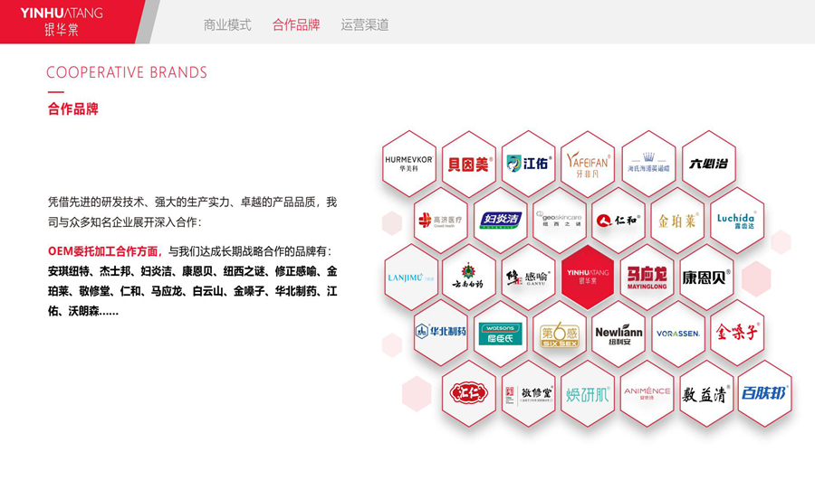Select the 焕研肌 brand logo
The image size is (815, 499).
tap(588, 394)
